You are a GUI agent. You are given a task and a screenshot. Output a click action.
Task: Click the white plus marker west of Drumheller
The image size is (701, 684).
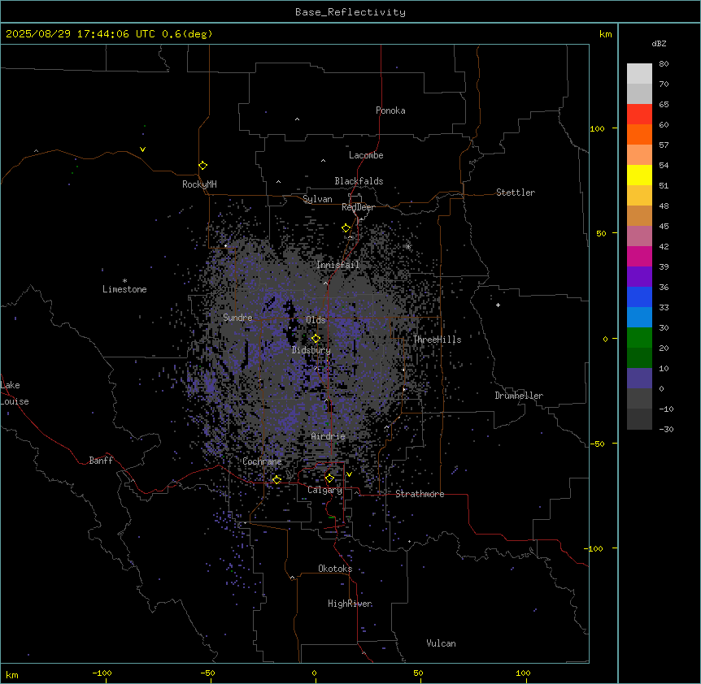click(x=498, y=305)
